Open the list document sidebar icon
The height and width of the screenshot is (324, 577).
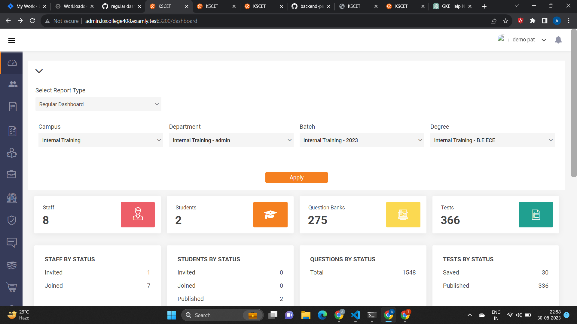[13, 106]
